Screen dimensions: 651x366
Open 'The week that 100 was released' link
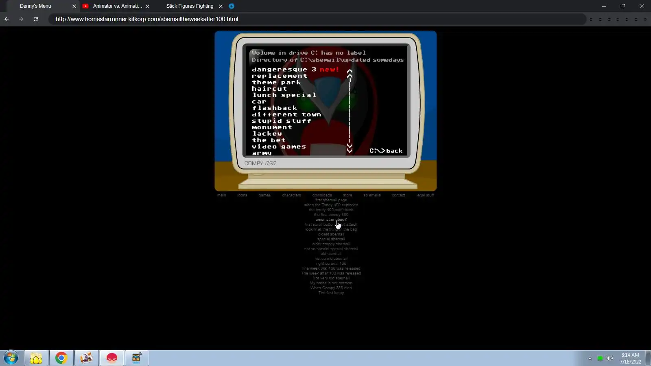(x=331, y=268)
